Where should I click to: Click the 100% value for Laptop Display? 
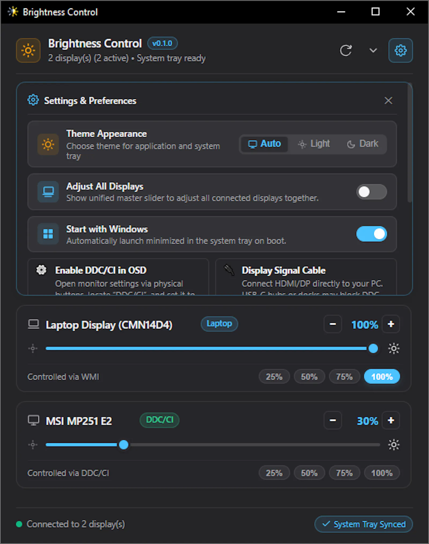tap(365, 325)
